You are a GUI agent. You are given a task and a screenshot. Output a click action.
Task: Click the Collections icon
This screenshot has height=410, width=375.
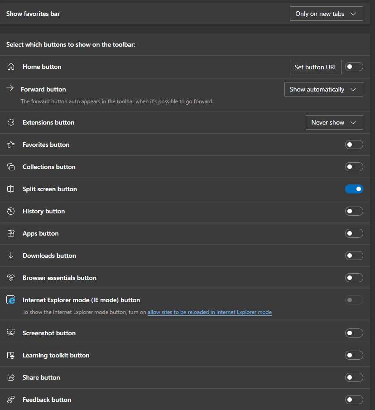pos(11,167)
